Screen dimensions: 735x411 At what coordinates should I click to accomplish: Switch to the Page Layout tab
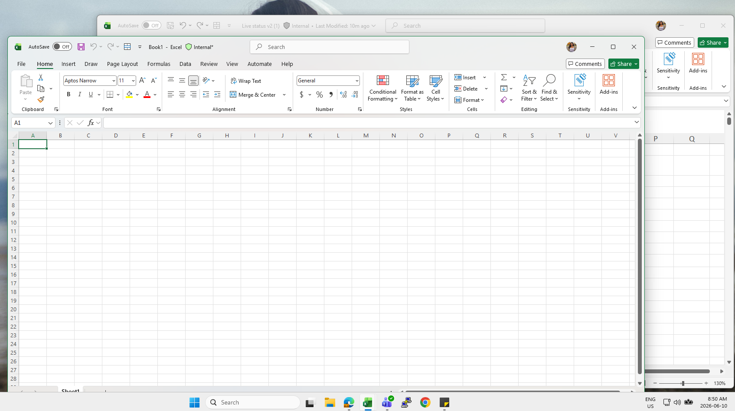[x=122, y=64]
